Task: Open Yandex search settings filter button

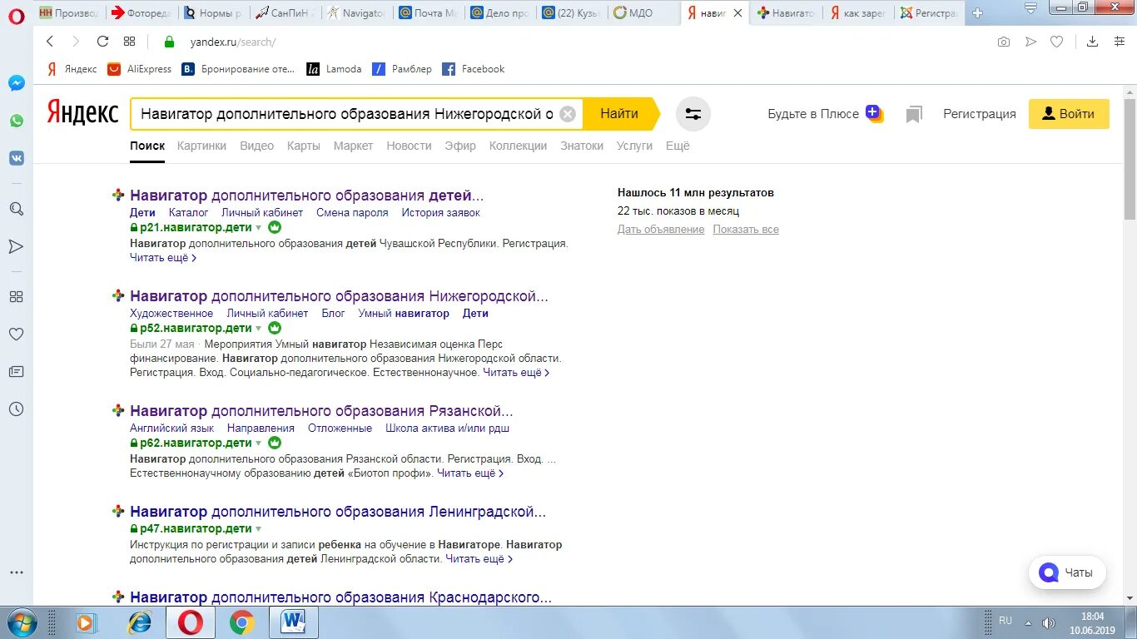Action: (693, 114)
